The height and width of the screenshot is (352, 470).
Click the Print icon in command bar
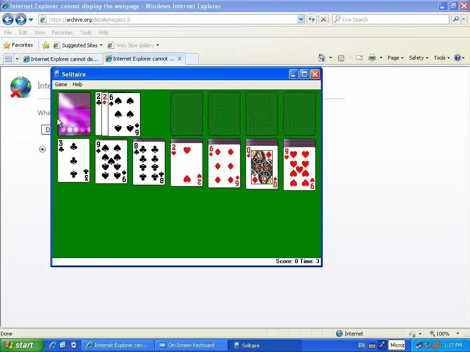[x=372, y=58]
